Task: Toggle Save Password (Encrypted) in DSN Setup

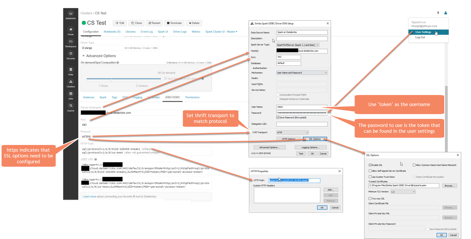Action: (278, 118)
